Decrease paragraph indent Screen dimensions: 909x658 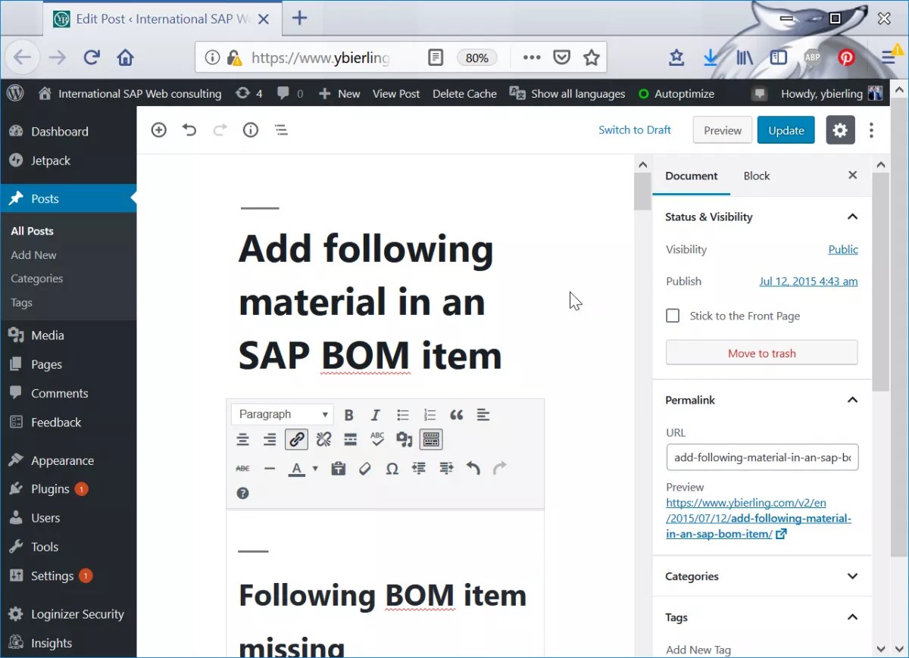419,469
